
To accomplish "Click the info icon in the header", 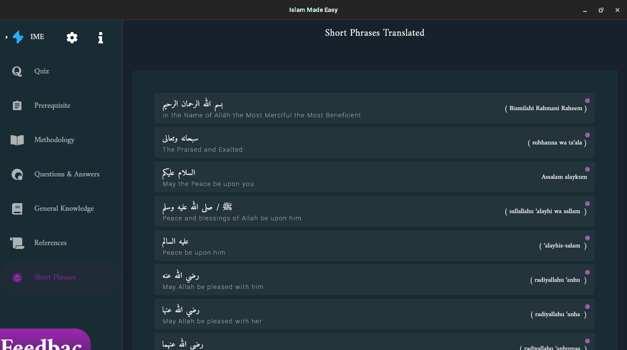I will tap(101, 37).
